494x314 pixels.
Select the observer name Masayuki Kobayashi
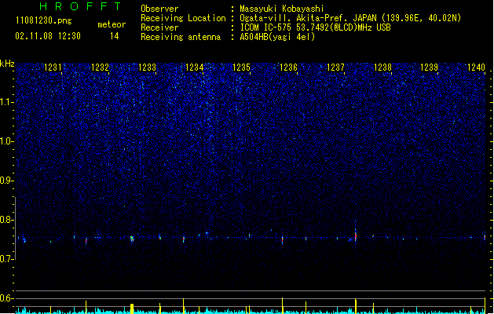(x=282, y=9)
